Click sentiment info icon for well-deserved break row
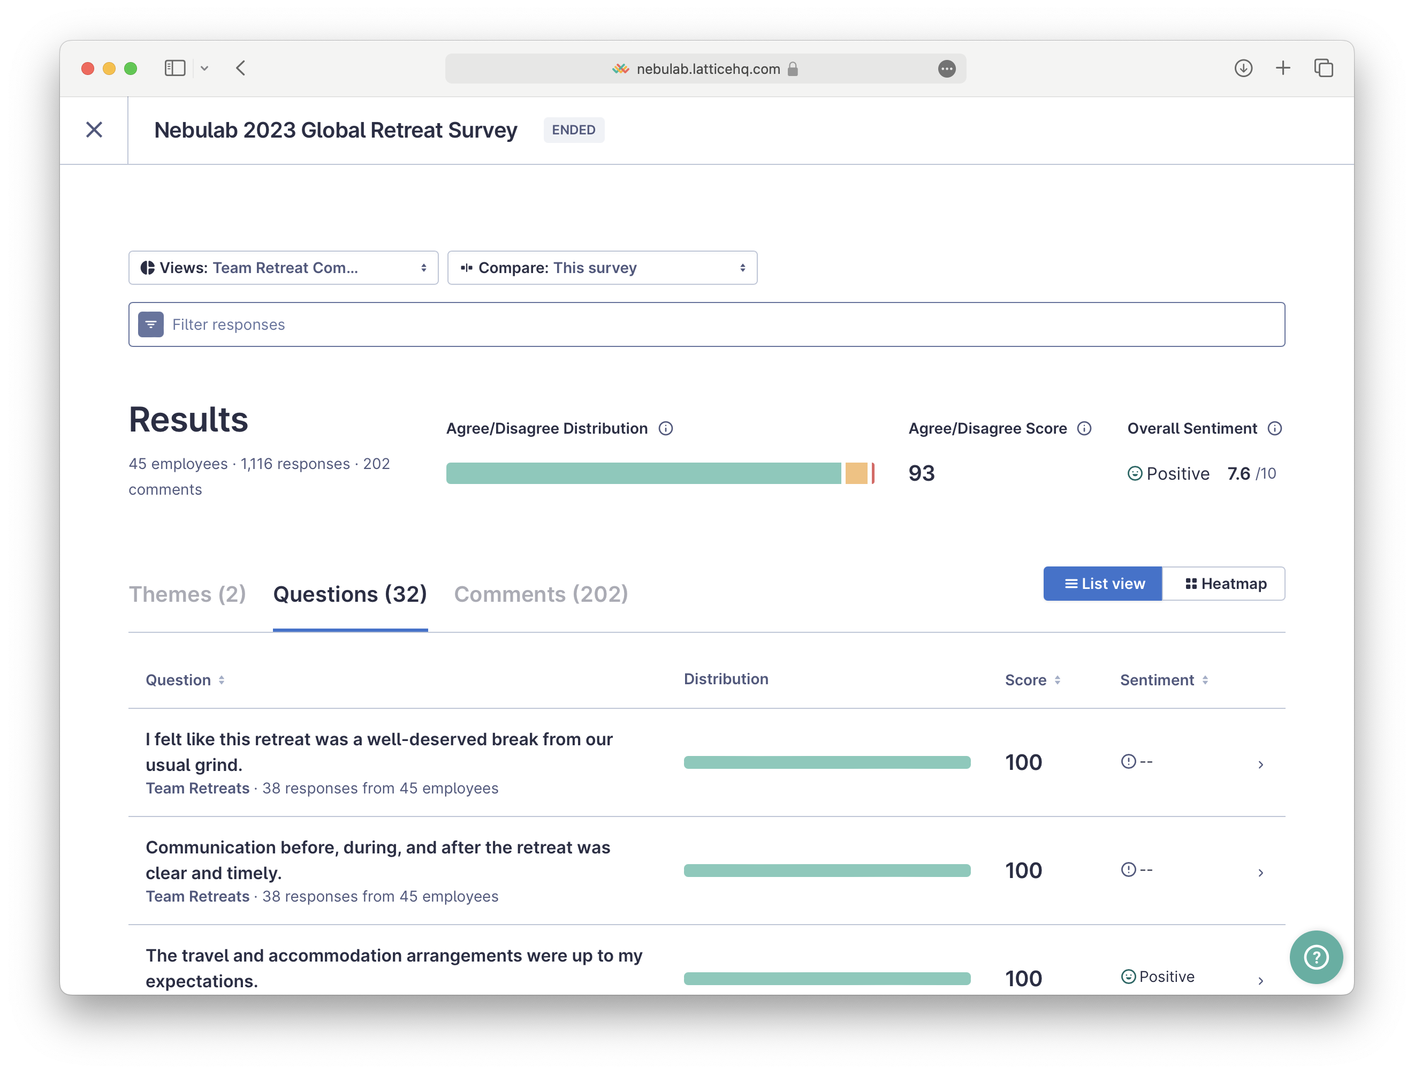Screen dimensions: 1414x1074 point(1128,761)
